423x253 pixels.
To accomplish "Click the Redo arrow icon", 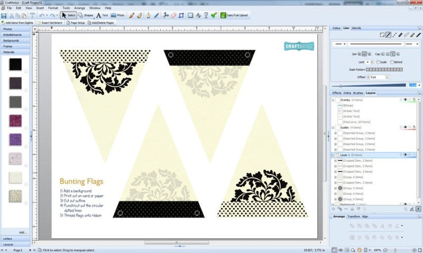I will tap(52, 16).
